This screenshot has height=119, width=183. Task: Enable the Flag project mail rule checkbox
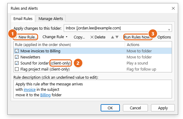pyautogui.click(x=17, y=69)
